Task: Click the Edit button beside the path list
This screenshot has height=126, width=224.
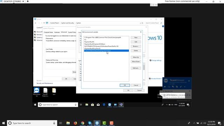Action: click(136, 42)
